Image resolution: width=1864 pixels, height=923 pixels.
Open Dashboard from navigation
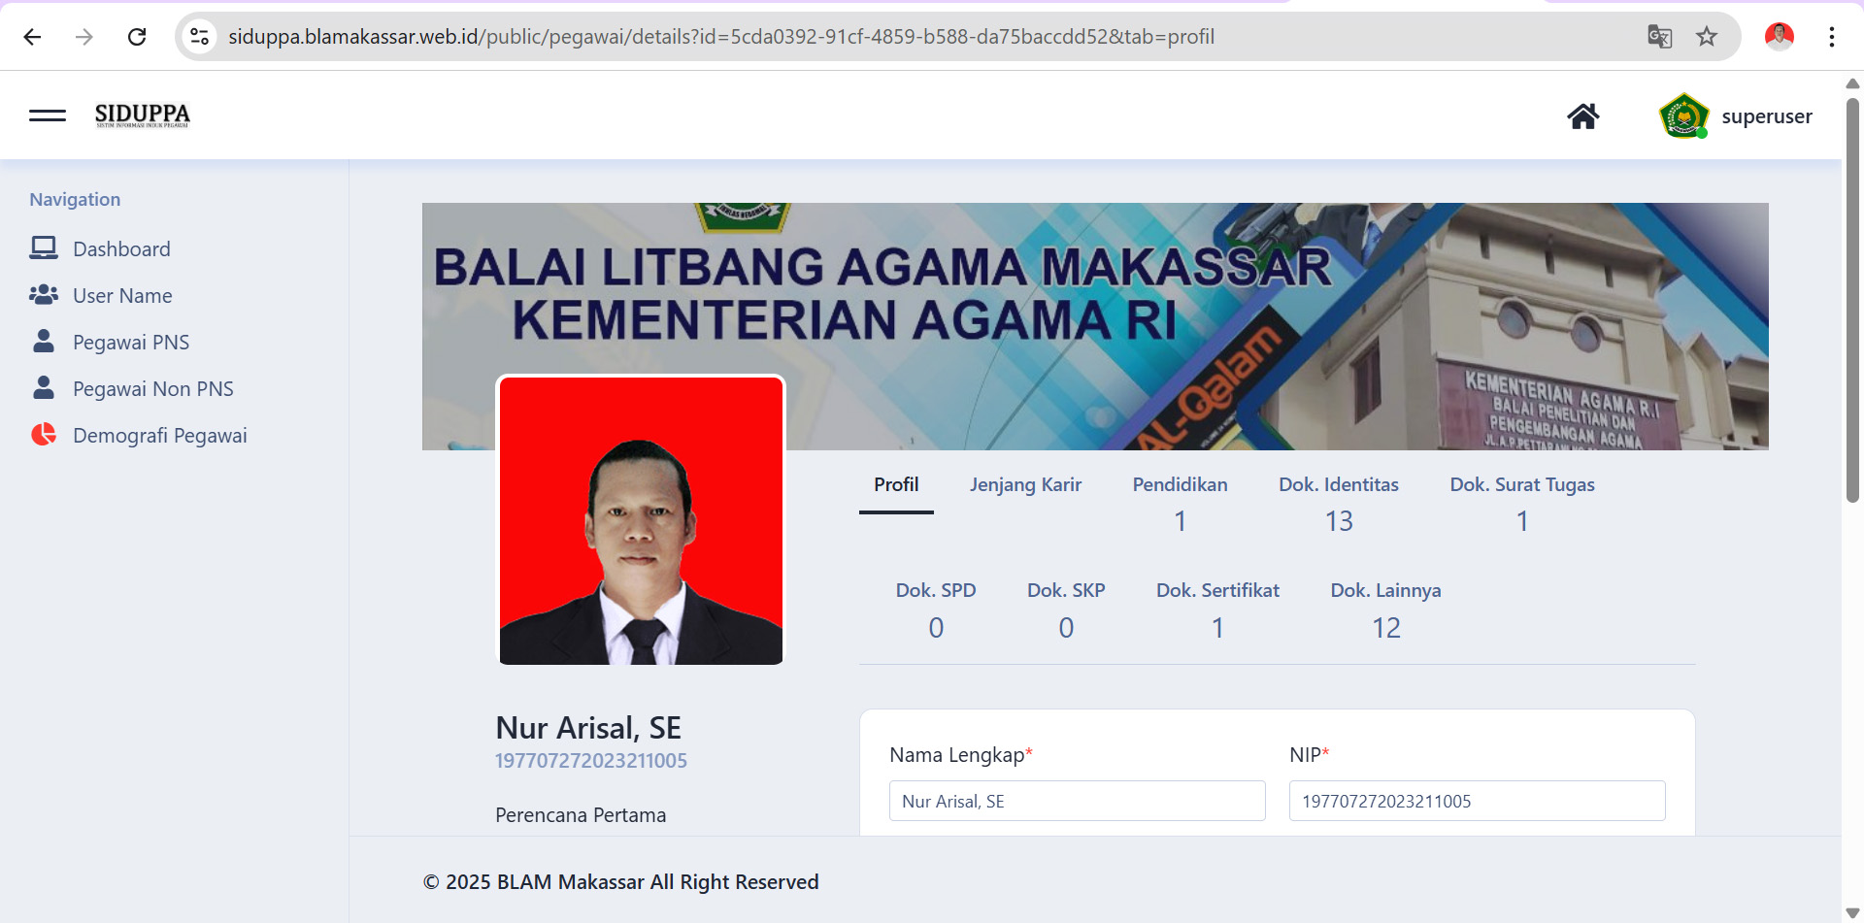pos(121,249)
